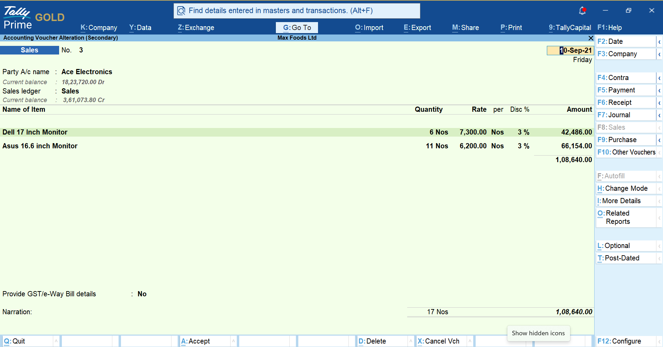Expand the chevron next to Q: Quit

click(56, 341)
